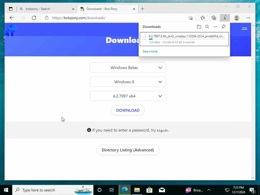Select the Downloads - Bob Pony tab
The width and height of the screenshot is (260, 195).
[107, 9]
